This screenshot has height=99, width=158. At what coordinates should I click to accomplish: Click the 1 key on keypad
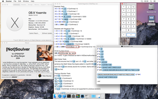[124, 26]
